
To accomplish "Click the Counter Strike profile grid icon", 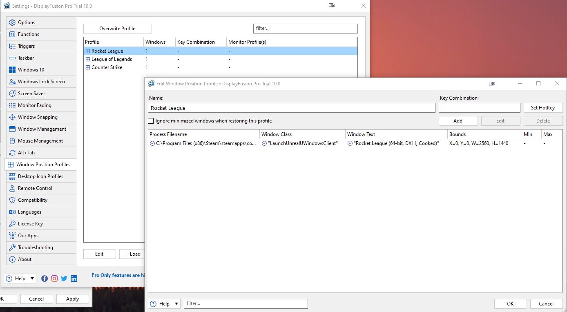I will click(x=87, y=67).
